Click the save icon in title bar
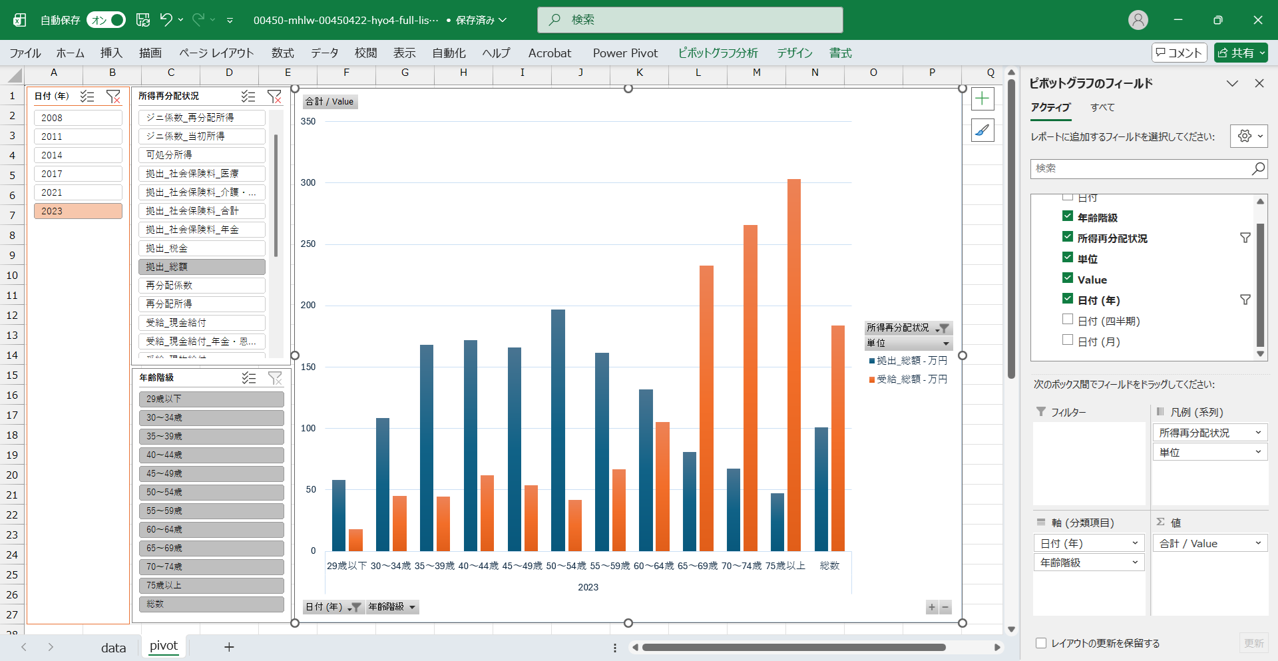The width and height of the screenshot is (1278, 661). [x=143, y=20]
